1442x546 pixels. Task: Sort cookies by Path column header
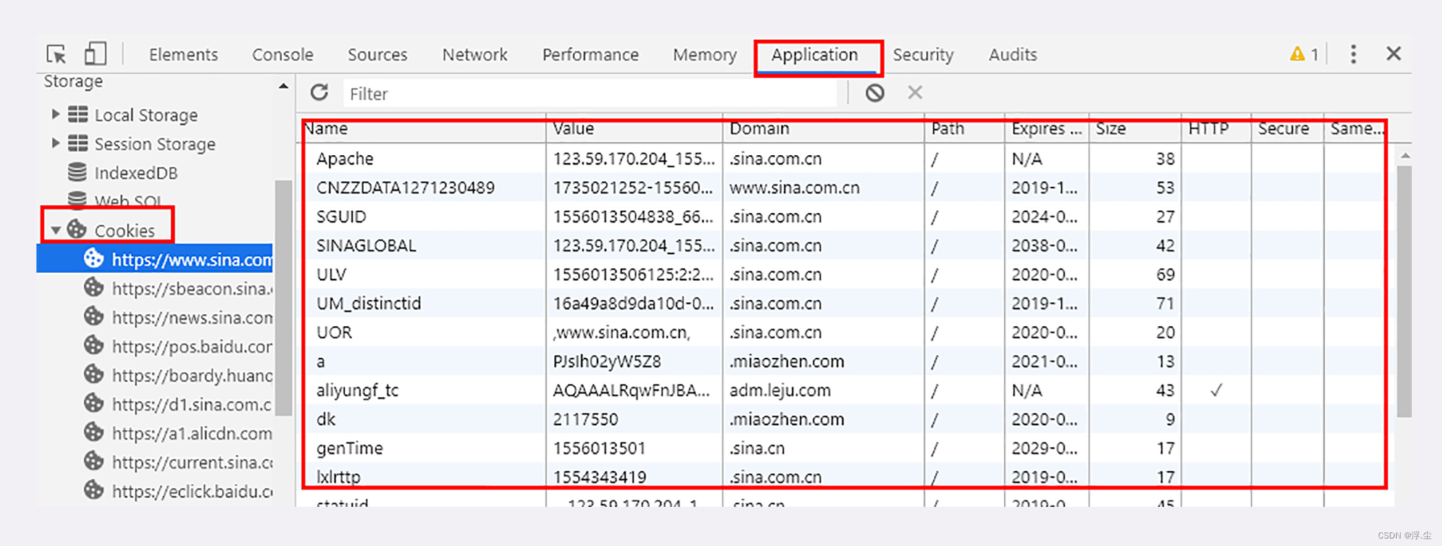pyautogui.click(x=964, y=128)
